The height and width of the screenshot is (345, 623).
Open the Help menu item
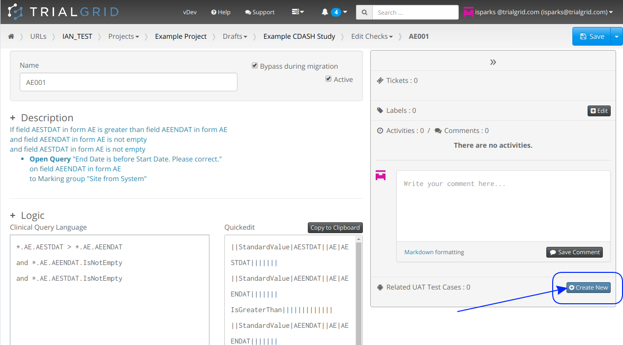click(221, 12)
